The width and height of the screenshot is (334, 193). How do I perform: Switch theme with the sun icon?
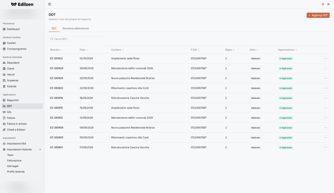pos(328,4)
